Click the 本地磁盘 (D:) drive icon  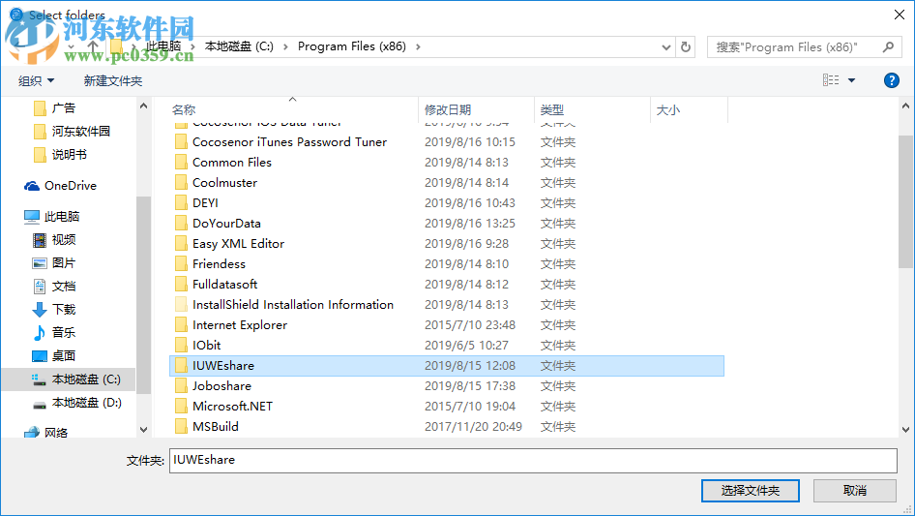(39, 404)
